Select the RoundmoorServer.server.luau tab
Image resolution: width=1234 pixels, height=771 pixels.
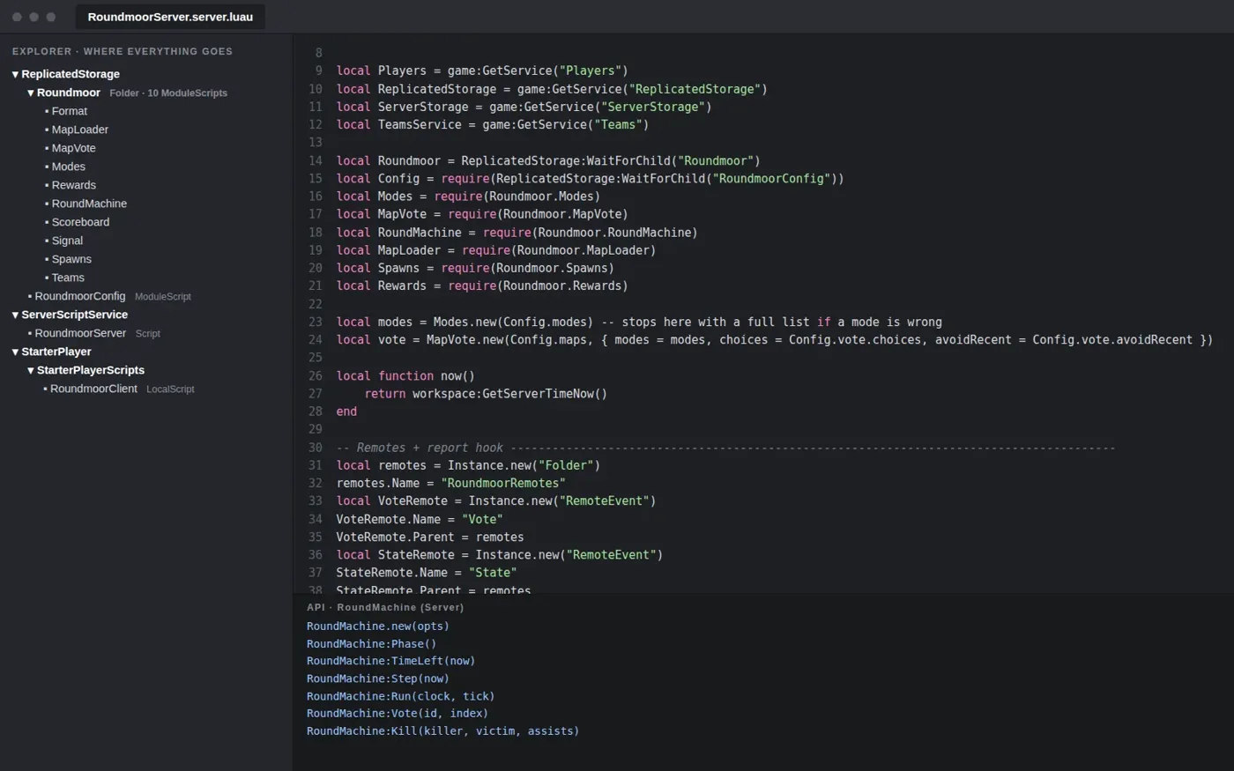point(170,17)
